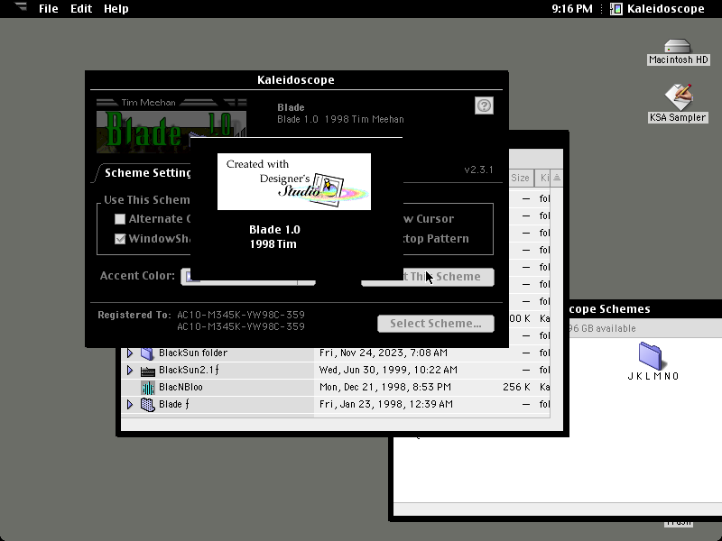Click the Kaleidoscope application menu icon
Viewport: 722px width, 541px height.
click(616, 9)
